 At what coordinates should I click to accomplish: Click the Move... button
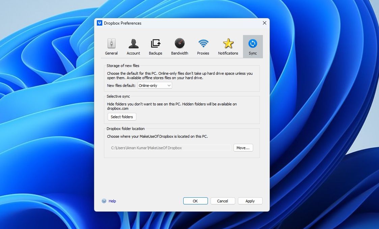[x=243, y=148]
